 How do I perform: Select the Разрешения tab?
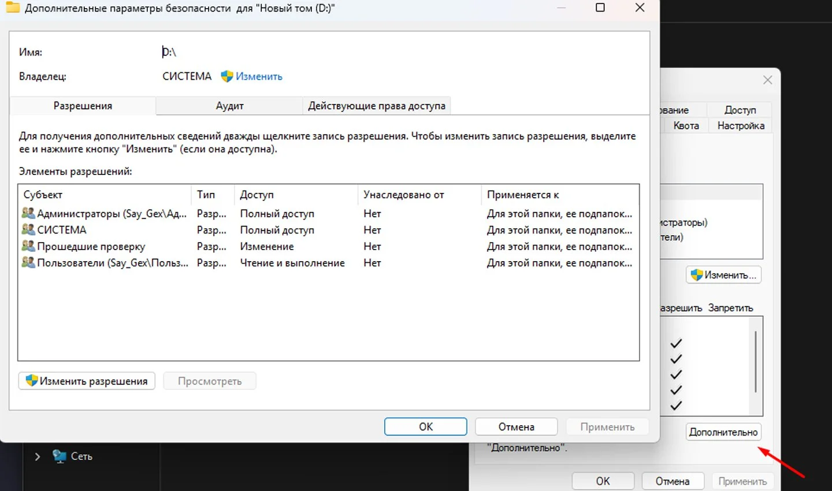(x=83, y=106)
